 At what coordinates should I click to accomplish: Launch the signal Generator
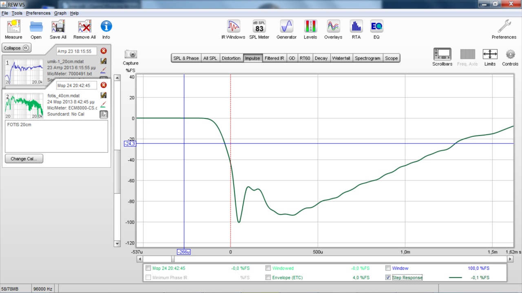pos(286,27)
